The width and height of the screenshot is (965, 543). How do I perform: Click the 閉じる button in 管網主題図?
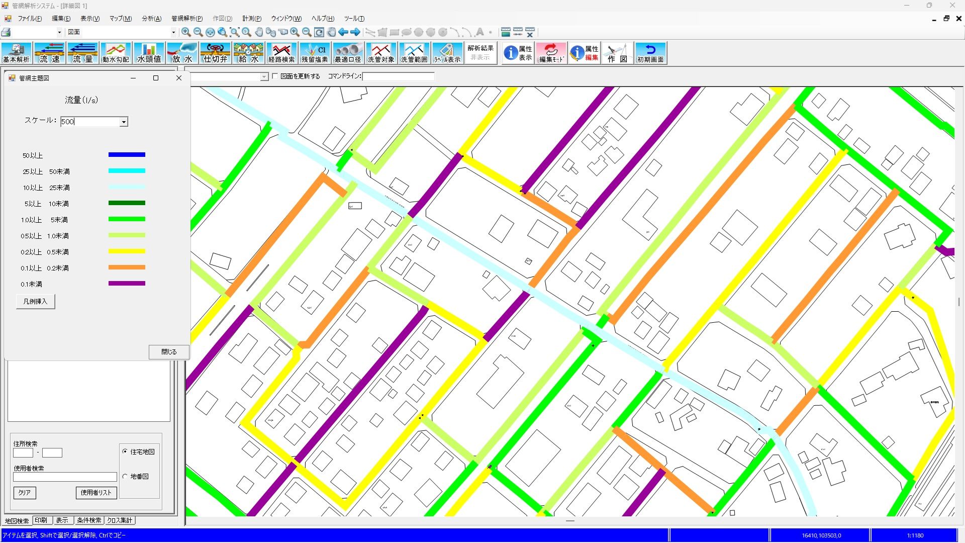[x=169, y=352]
